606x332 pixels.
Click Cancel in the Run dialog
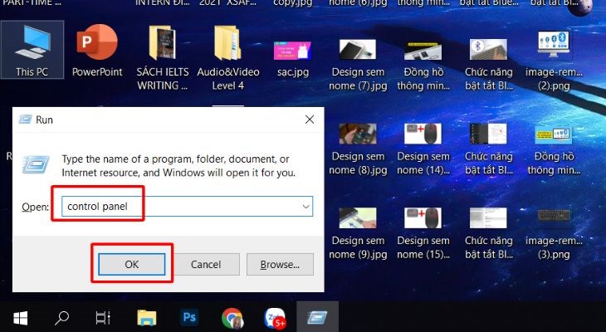tap(206, 265)
